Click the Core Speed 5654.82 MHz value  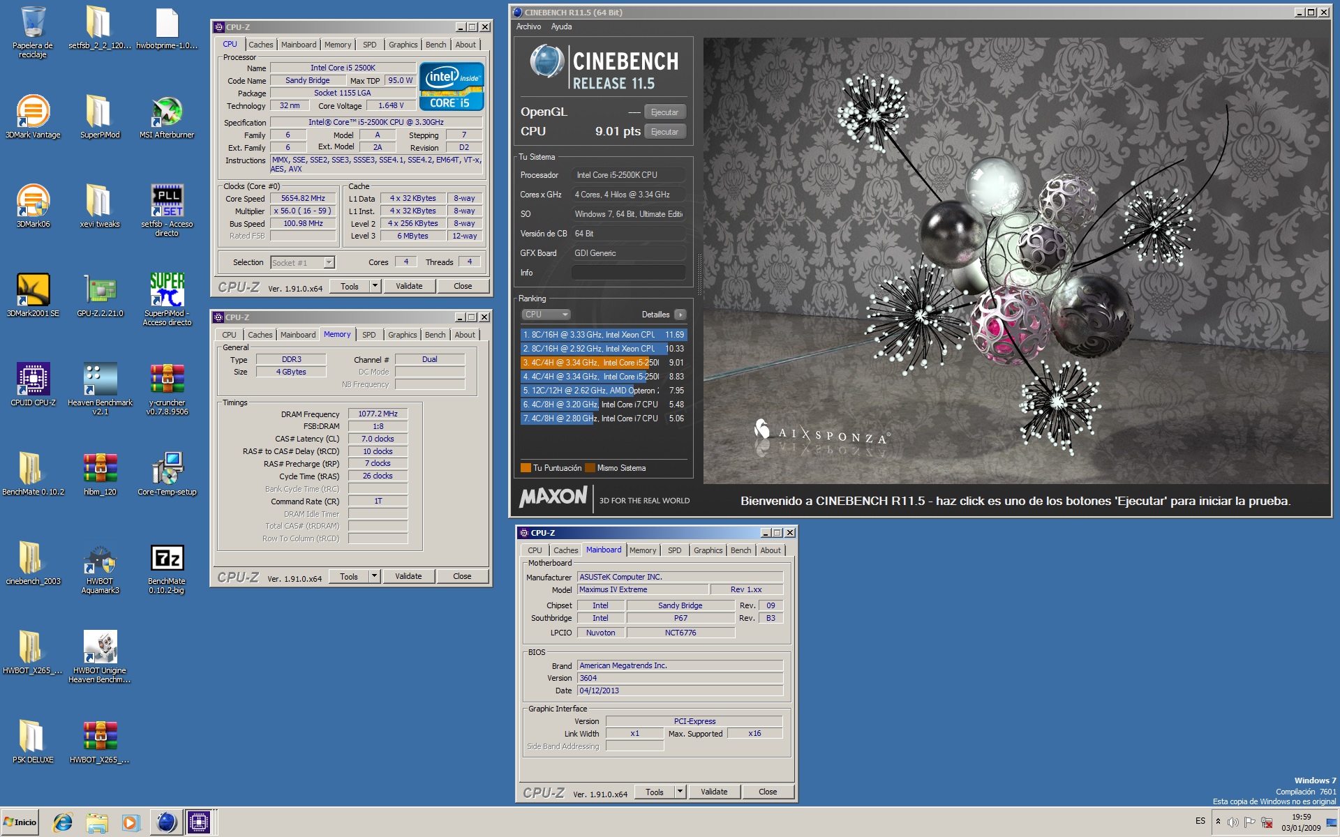pos(303,198)
